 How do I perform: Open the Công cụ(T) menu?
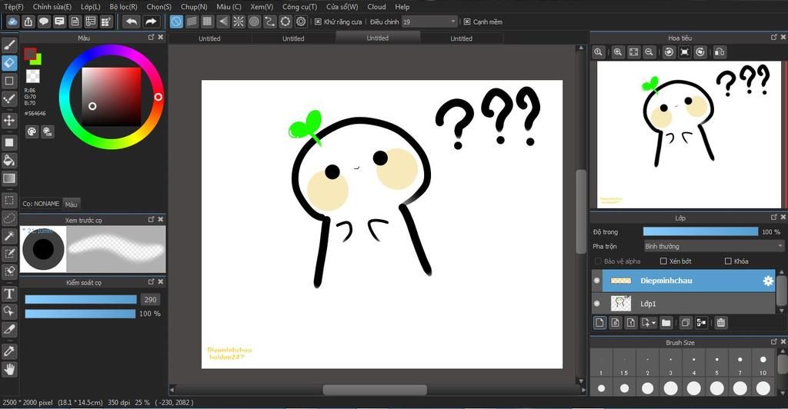click(299, 6)
